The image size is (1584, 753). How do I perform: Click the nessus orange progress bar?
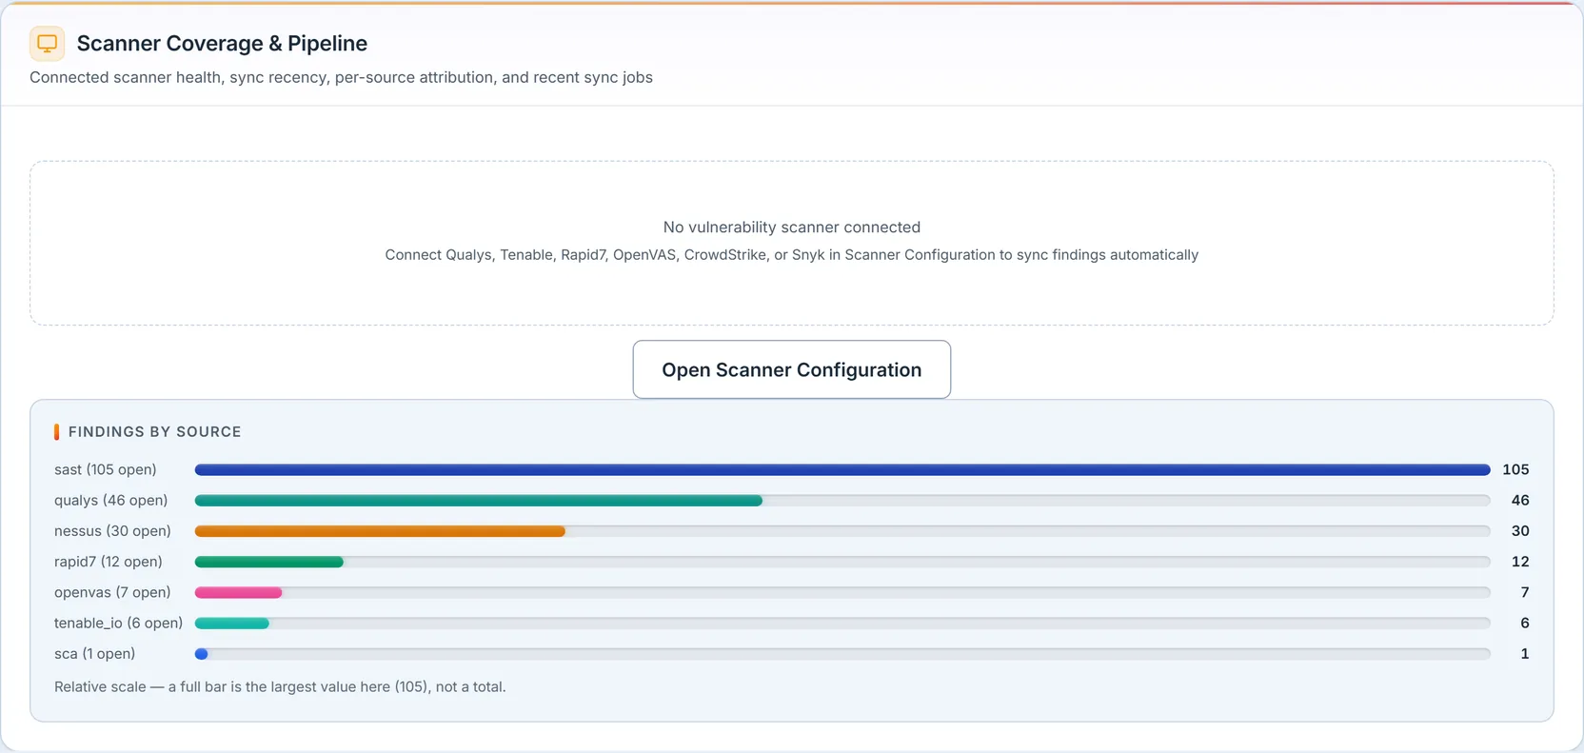[x=380, y=531]
